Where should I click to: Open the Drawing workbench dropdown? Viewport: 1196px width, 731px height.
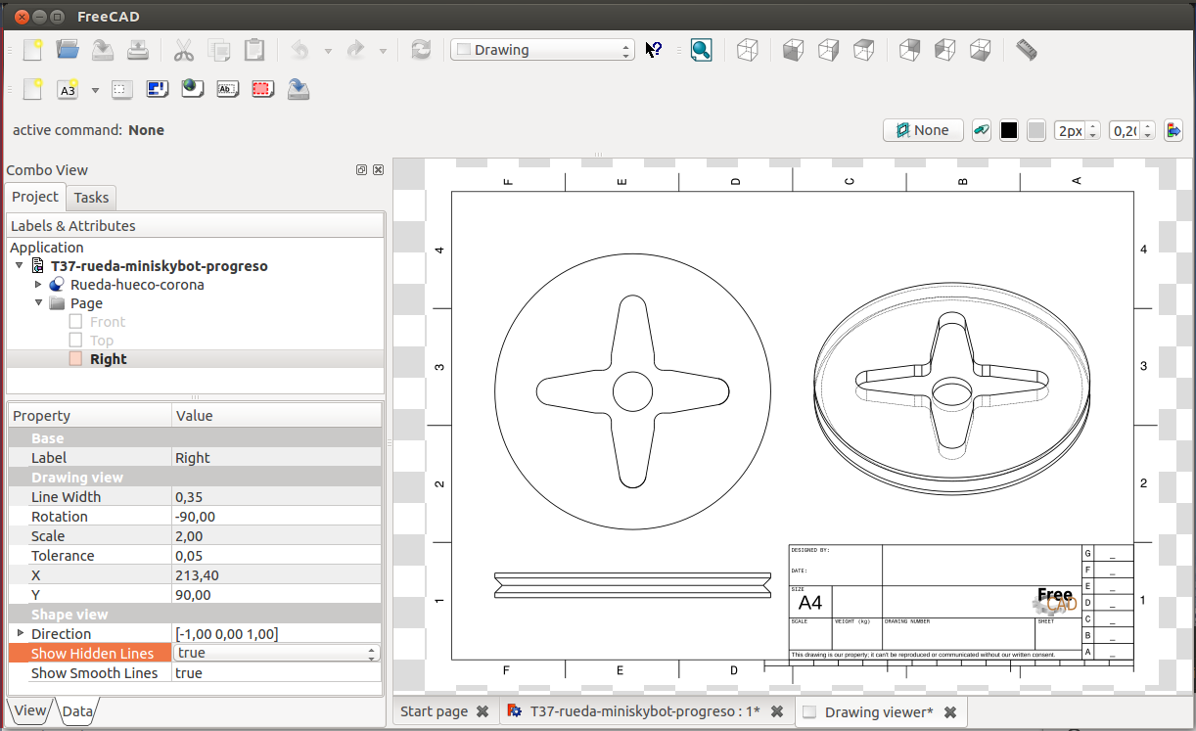(x=542, y=50)
